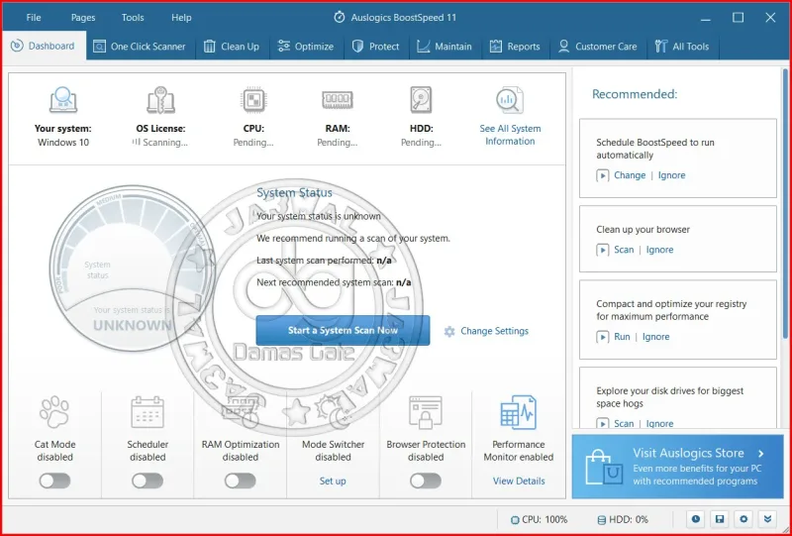Open the Protect tab
Screen dimensions: 792x536
(x=376, y=47)
